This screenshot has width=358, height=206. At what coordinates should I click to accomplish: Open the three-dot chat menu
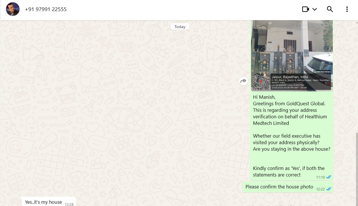pyautogui.click(x=347, y=9)
